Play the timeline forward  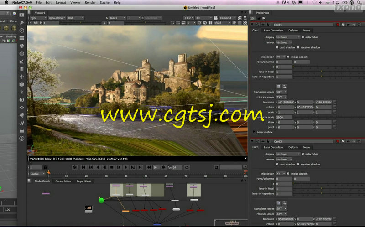[126, 167]
